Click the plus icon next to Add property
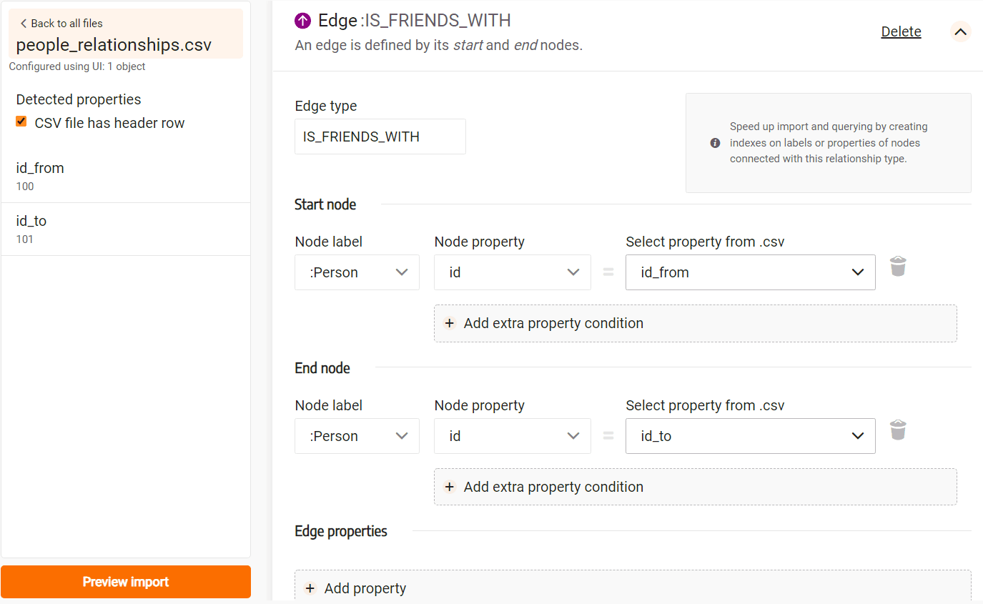The width and height of the screenshot is (983, 604). pyautogui.click(x=310, y=588)
